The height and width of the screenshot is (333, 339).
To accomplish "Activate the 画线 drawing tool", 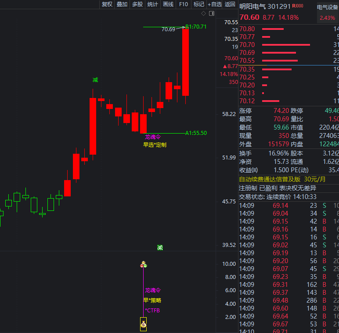I will coord(168,4).
